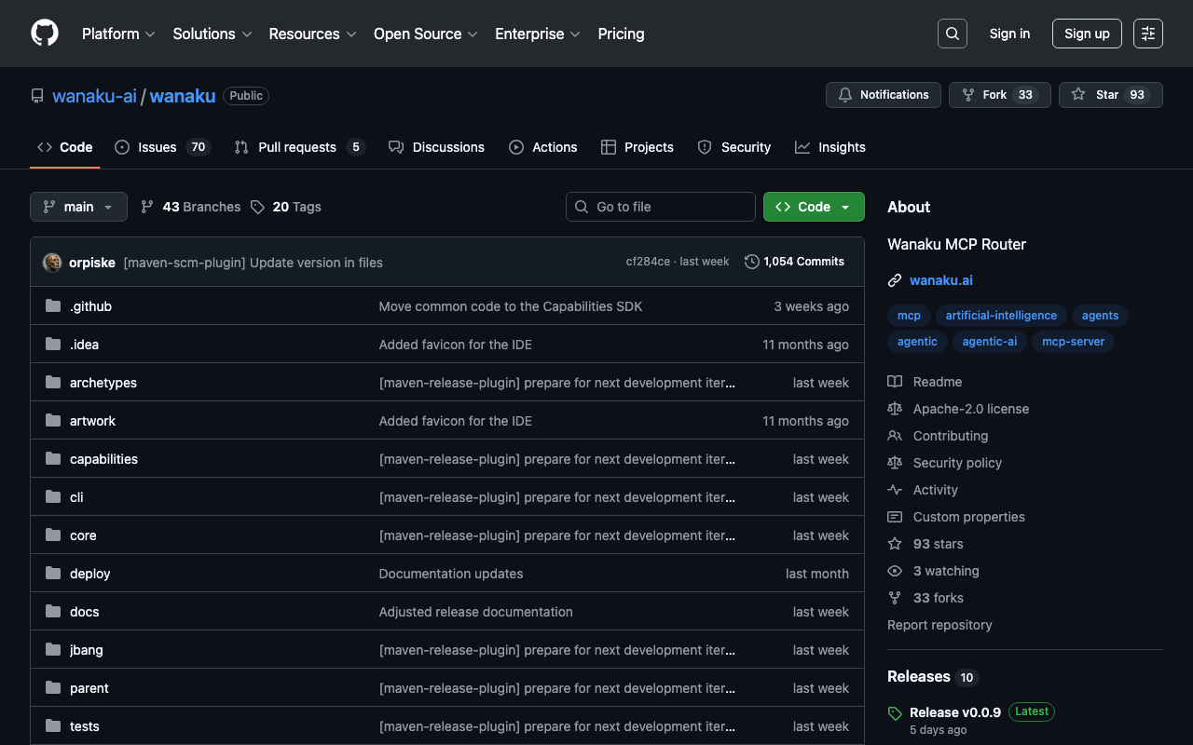Screen dimensions: 1193x745
Task: Open the Apache-2.0 license link
Action: 970,409
